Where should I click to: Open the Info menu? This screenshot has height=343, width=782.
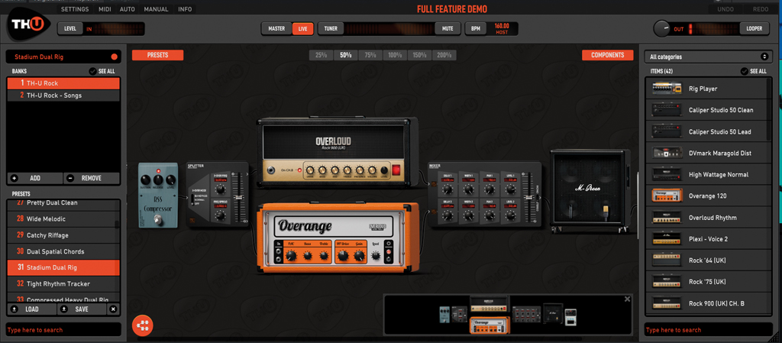coord(185,9)
